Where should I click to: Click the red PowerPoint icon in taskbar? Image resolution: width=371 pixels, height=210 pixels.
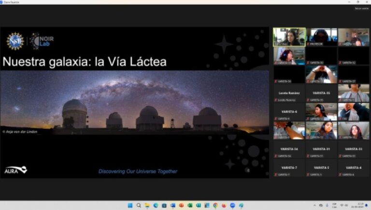tap(181, 205)
